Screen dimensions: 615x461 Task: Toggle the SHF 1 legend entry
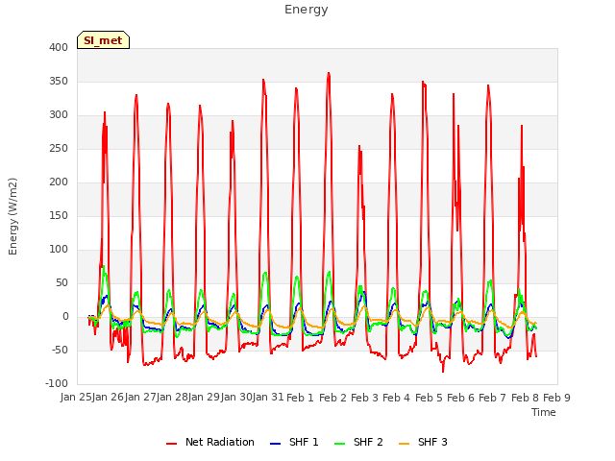click(294, 442)
